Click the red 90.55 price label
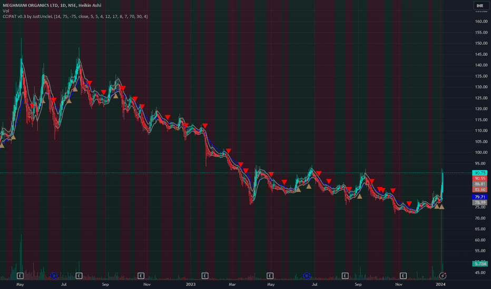 480,179
